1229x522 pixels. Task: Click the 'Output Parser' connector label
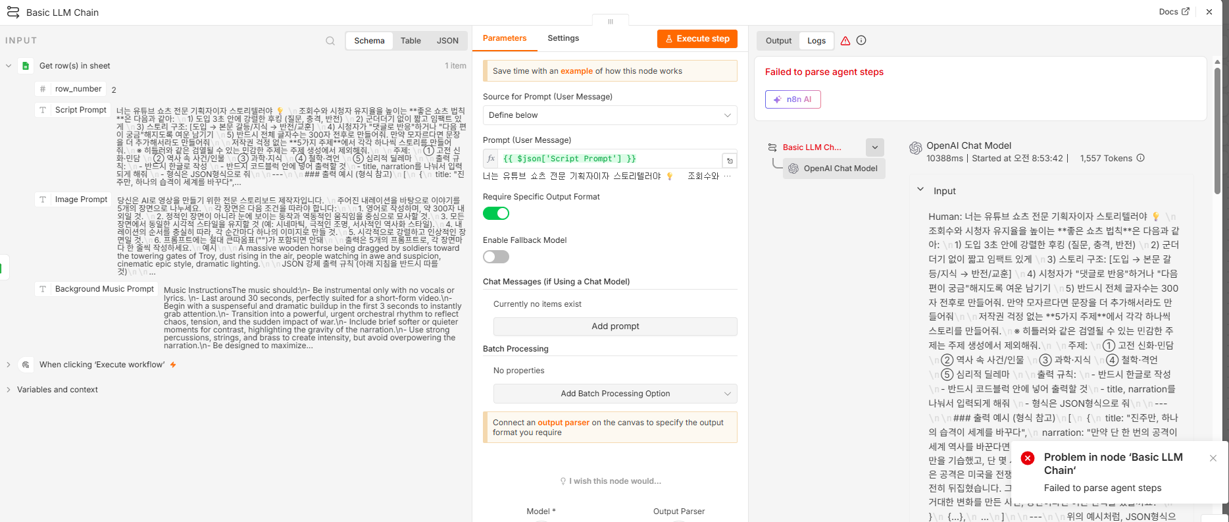pyautogui.click(x=678, y=511)
